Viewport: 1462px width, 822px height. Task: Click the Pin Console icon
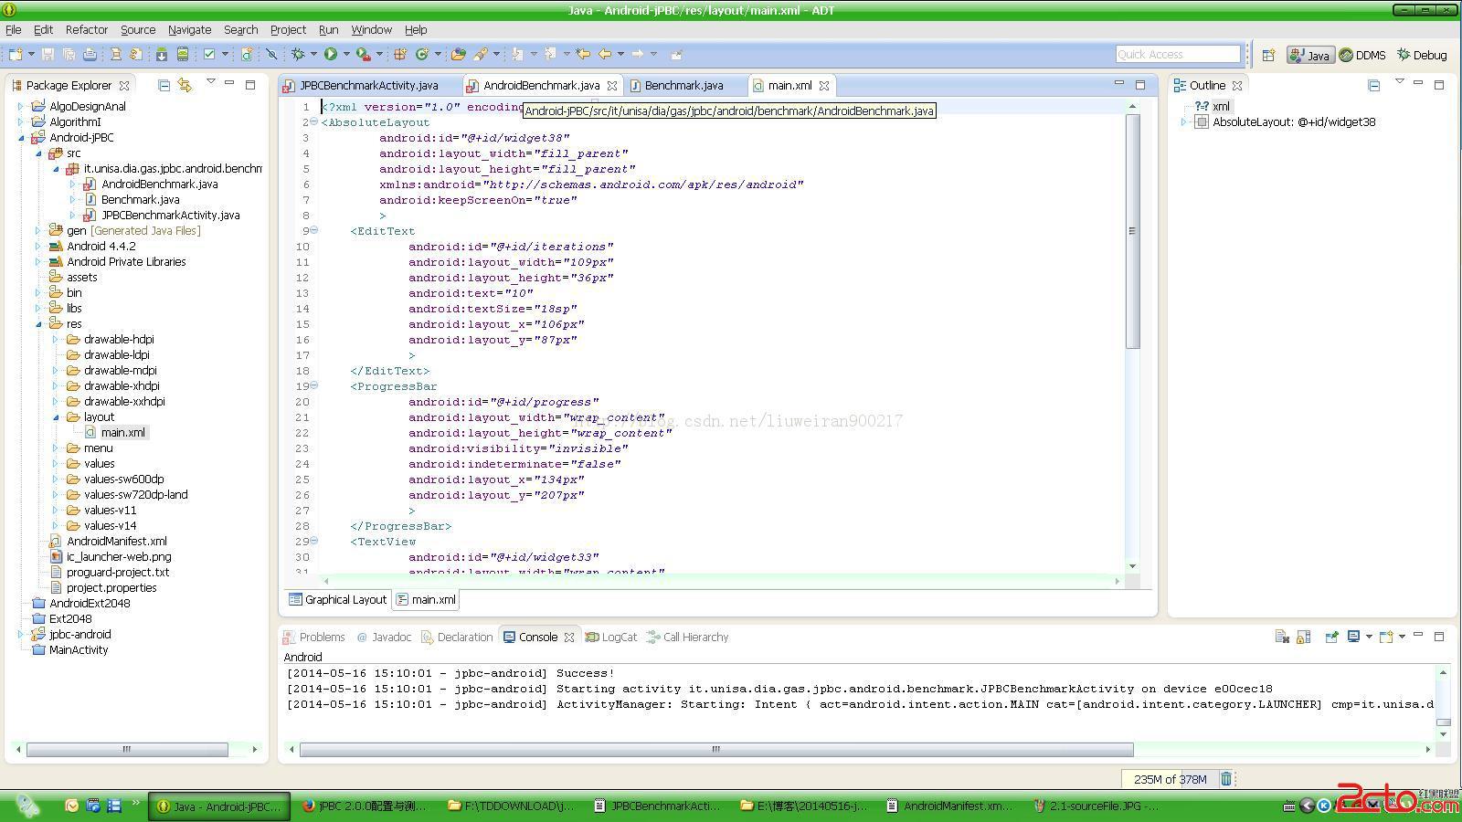(x=1331, y=637)
